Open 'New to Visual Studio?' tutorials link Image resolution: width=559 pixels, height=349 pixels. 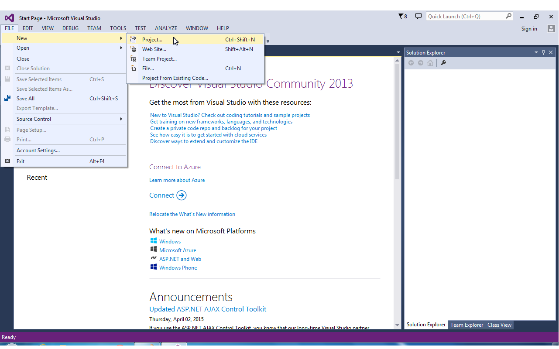230,115
